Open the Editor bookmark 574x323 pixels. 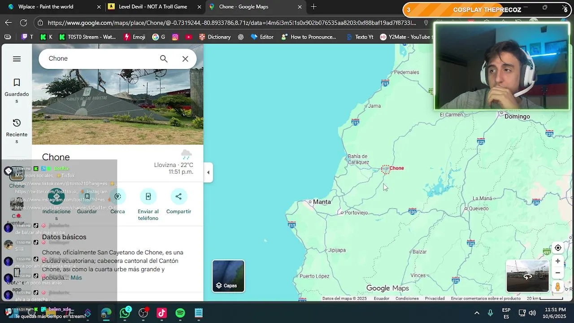click(262, 37)
